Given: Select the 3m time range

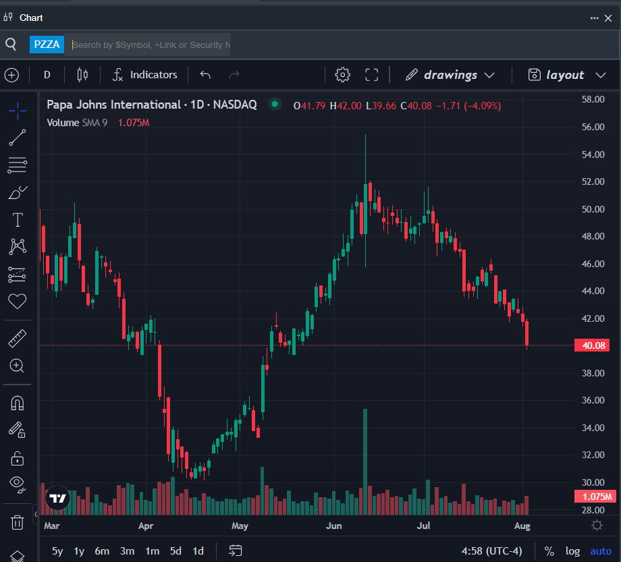Looking at the screenshot, I should 127,551.
